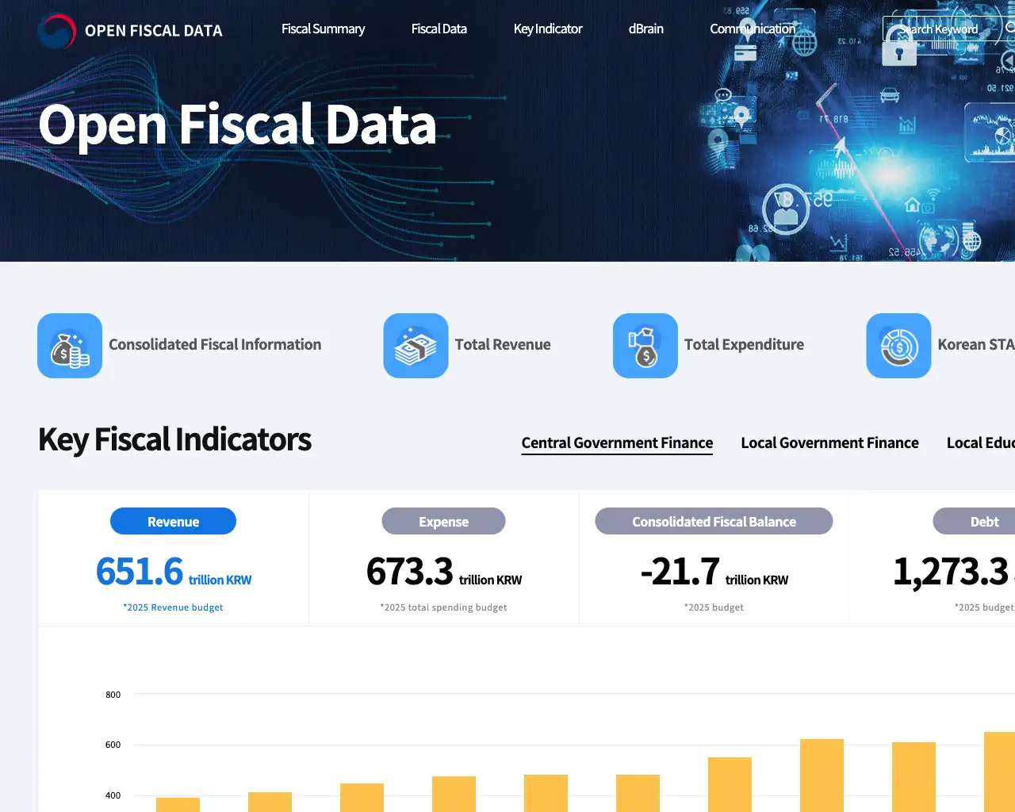
Task: Click the Open Fiscal Data logo emblem
Action: [56, 32]
